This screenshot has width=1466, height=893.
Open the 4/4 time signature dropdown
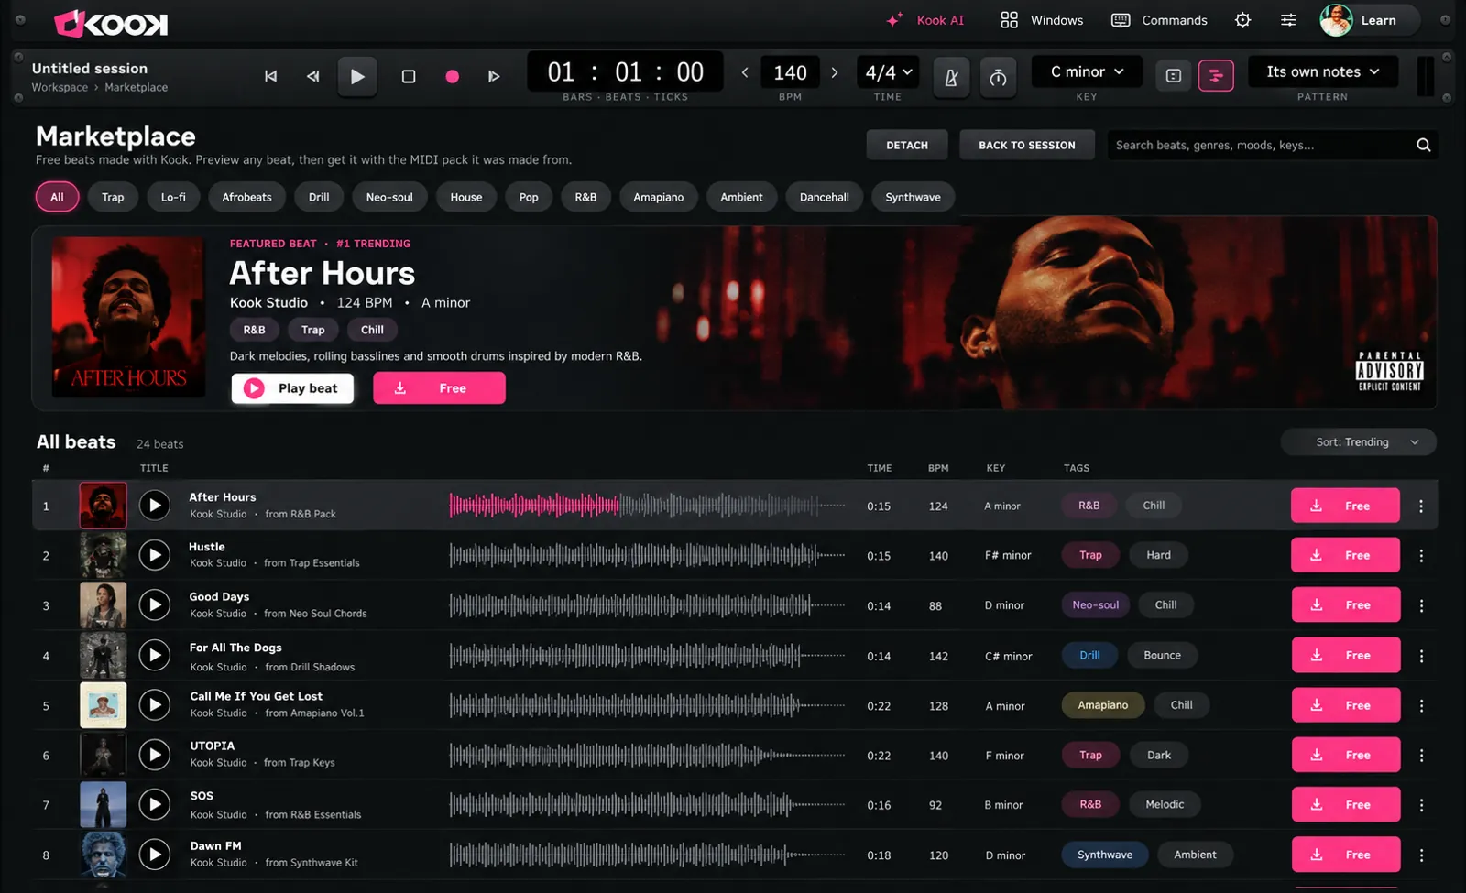(x=889, y=71)
